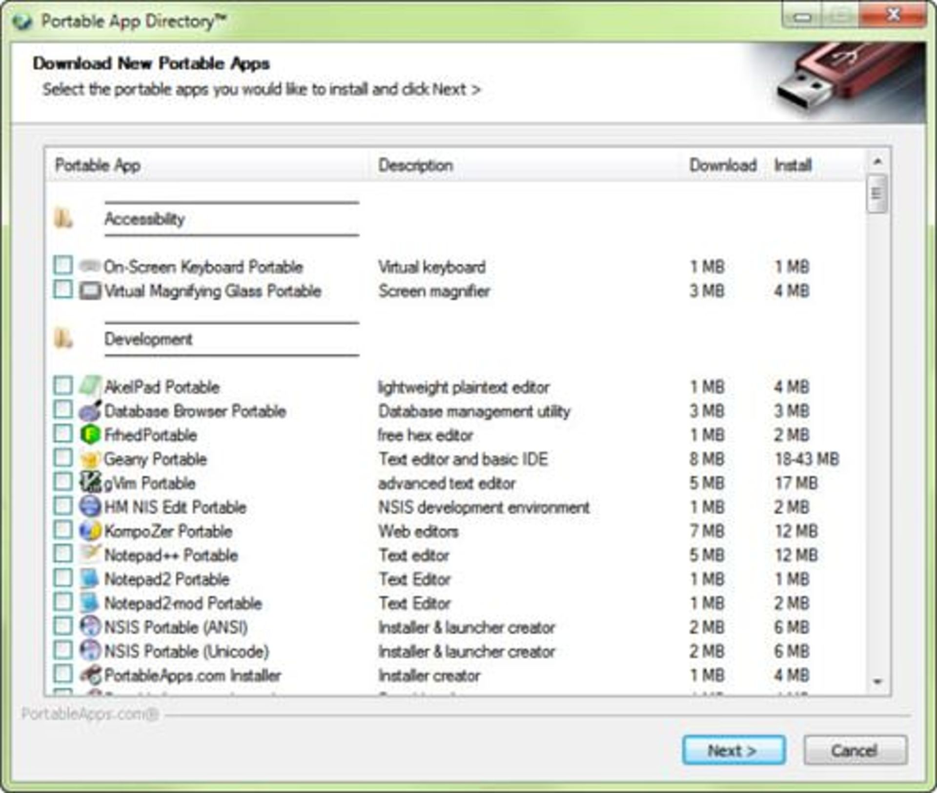
Task: Click 'Virtual keyboard' description text
Action: [432, 267]
